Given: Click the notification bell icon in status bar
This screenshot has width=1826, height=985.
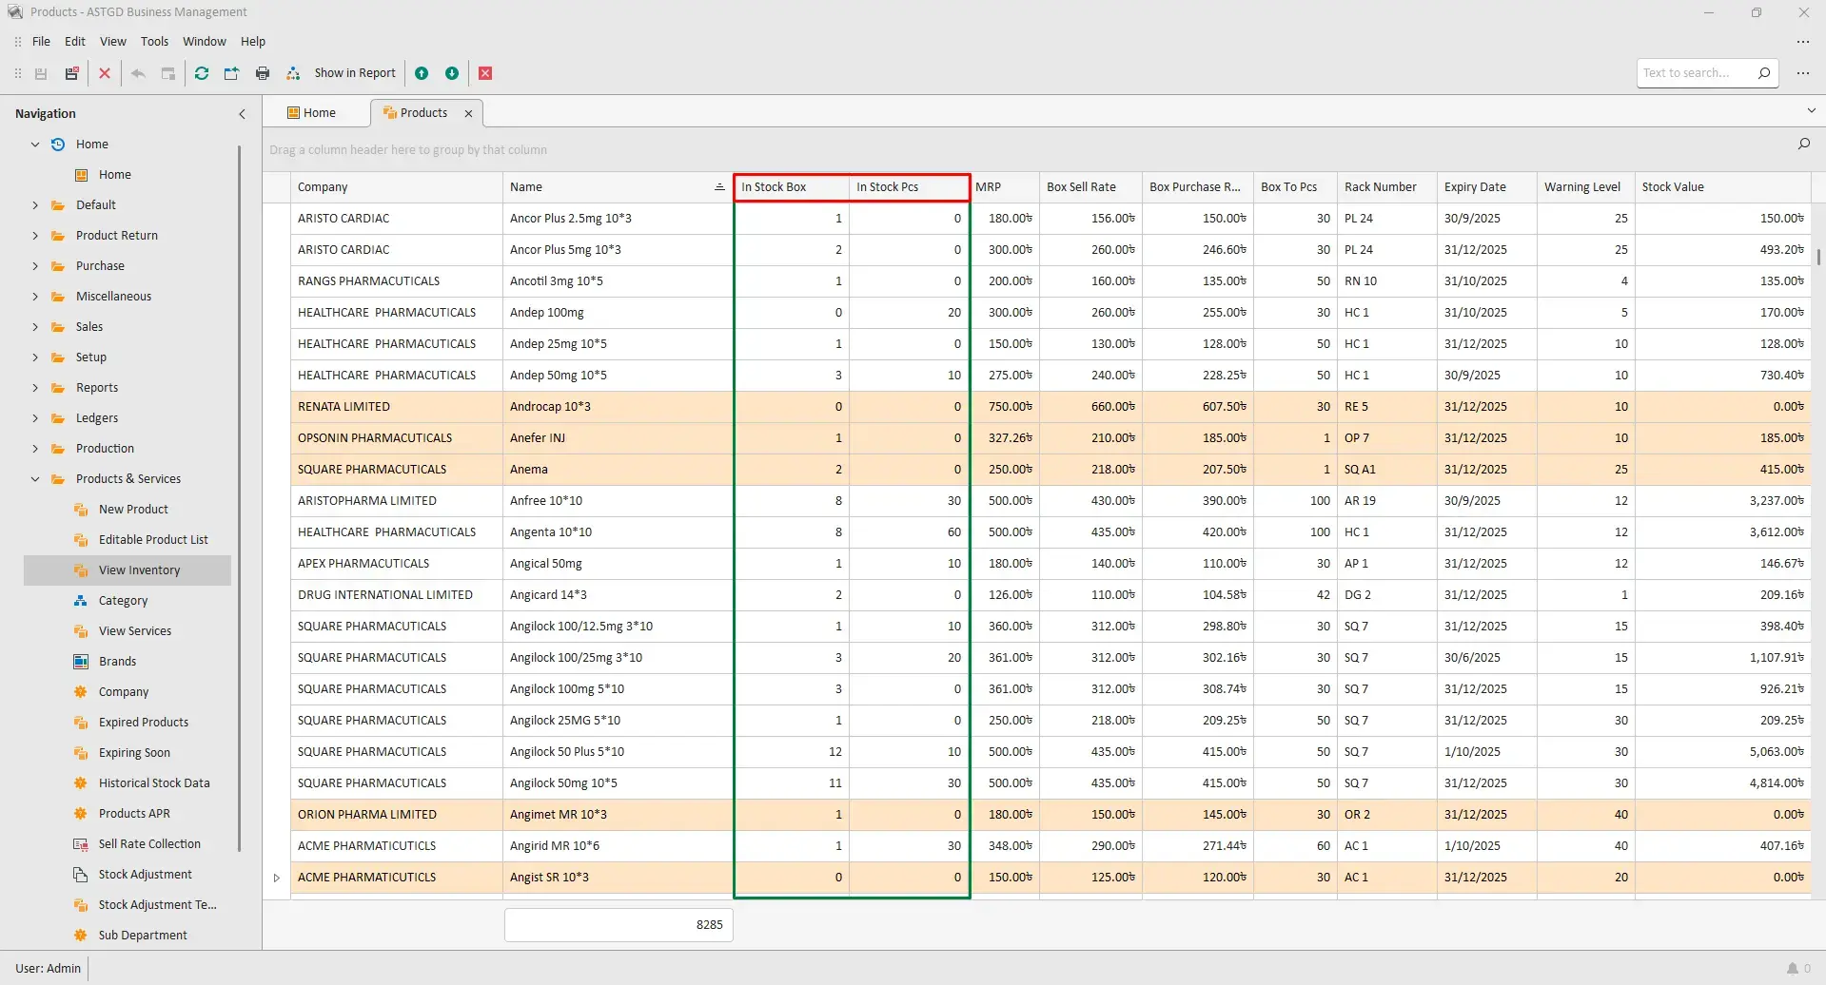Looking at the screenshot, I should (1793, 968).
